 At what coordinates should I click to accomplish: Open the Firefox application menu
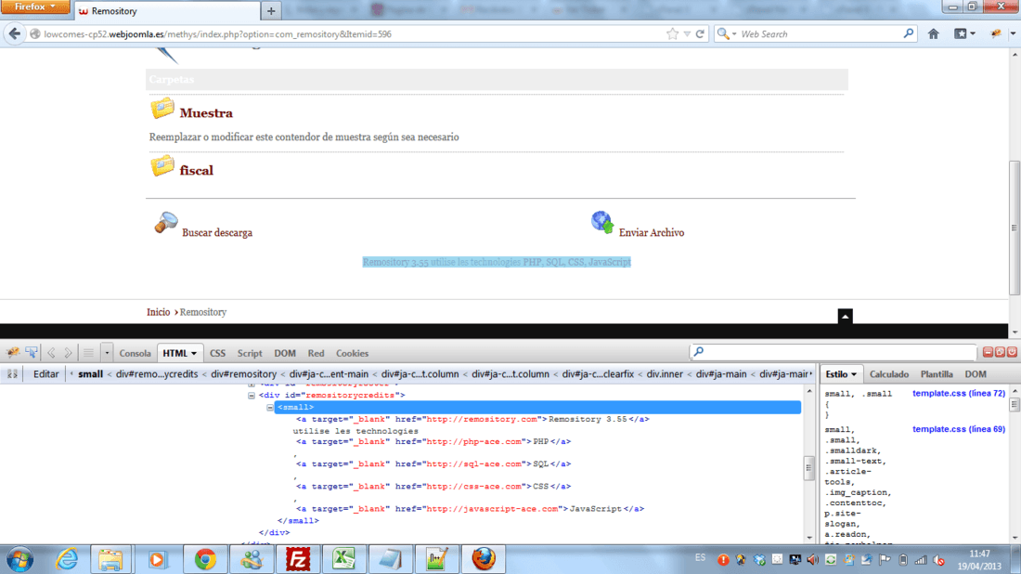pyautogui.click(x=34, y=7)
